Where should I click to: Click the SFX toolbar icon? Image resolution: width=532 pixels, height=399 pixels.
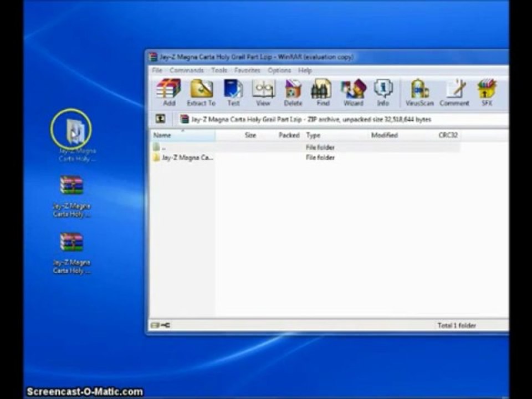pos(487,93)
